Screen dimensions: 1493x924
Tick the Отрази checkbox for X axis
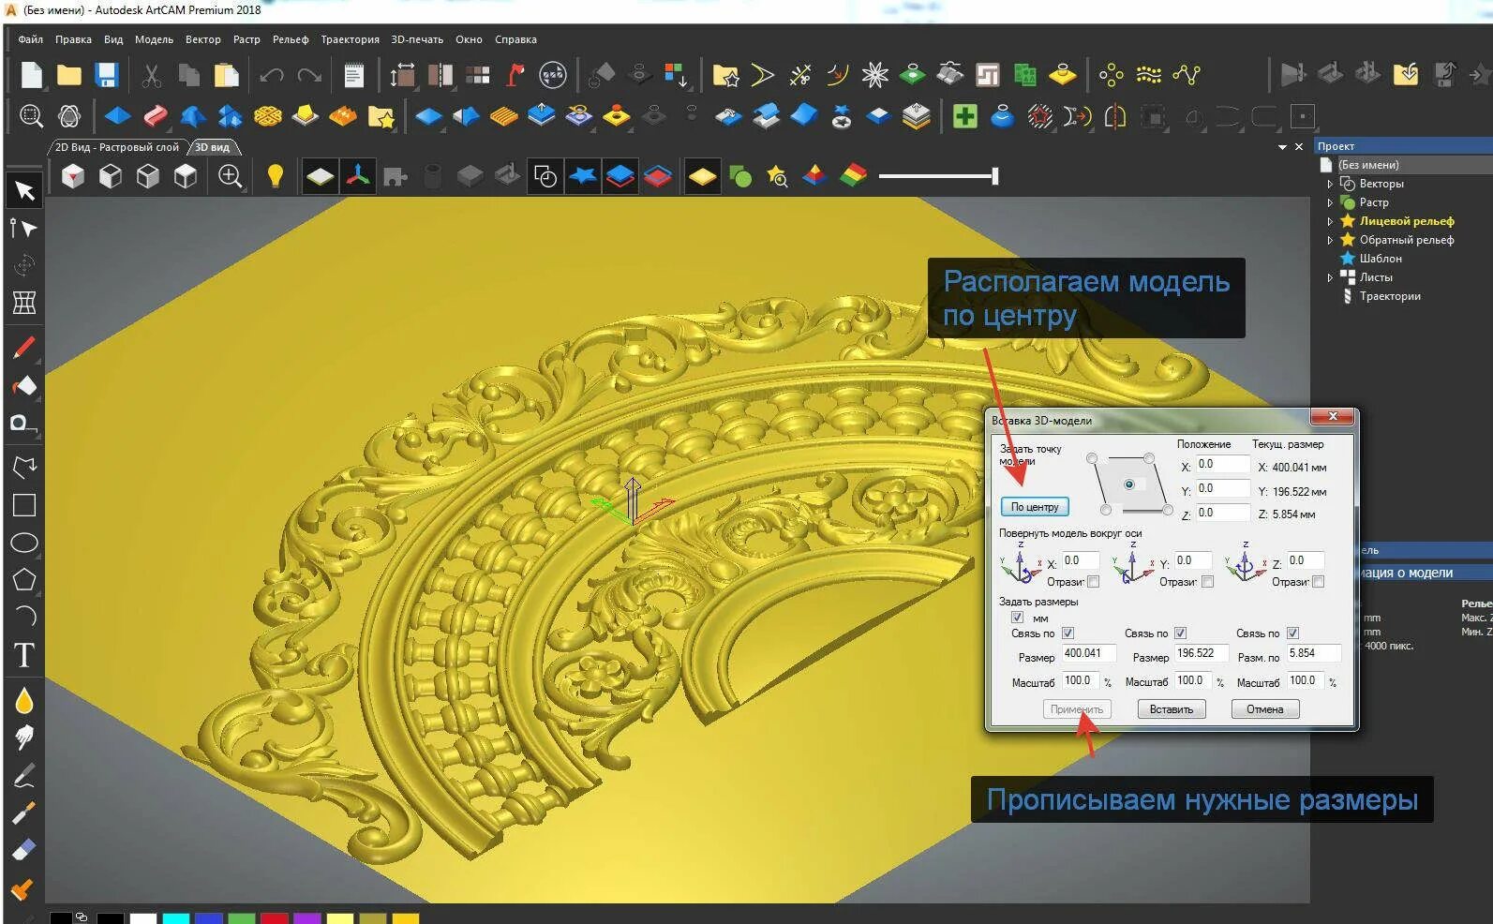[x=1094, y=582]
